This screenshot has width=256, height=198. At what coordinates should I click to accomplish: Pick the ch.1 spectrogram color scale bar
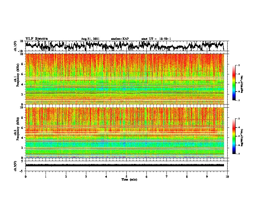click(x=234, y=83)
